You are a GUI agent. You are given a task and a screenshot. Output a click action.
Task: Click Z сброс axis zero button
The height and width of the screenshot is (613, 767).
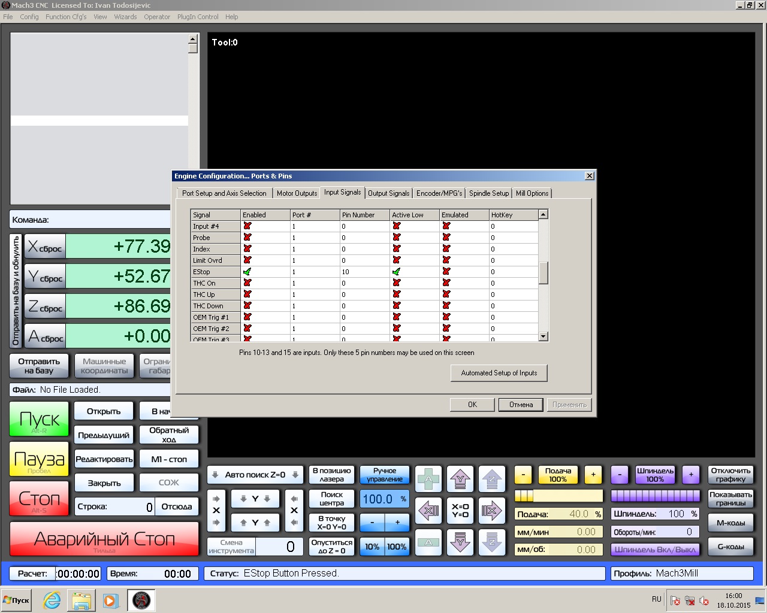tap(45, 306)
